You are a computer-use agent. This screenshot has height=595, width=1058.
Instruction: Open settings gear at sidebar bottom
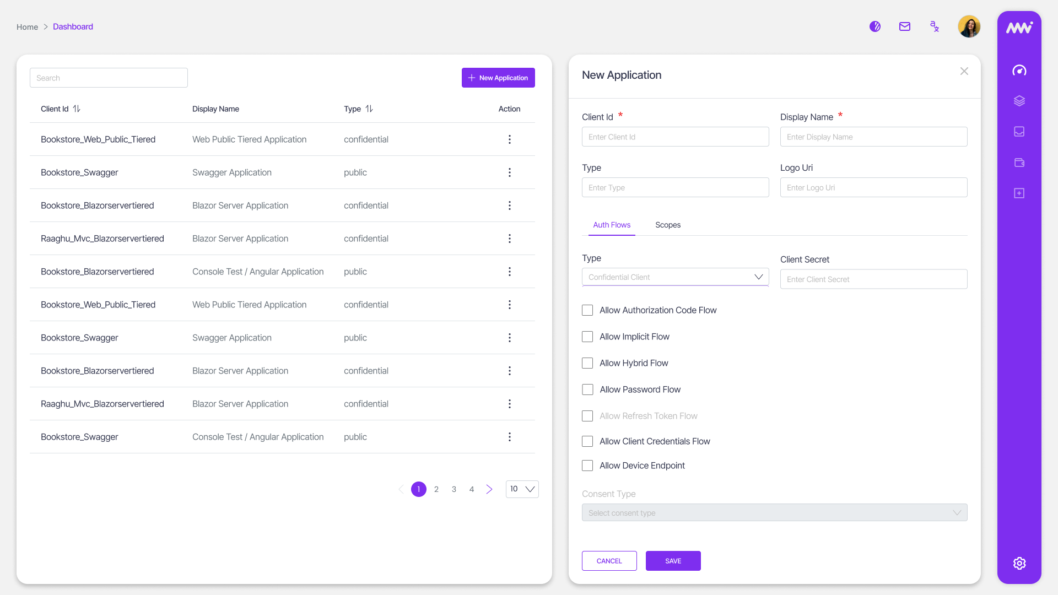pyautogui.click(x=1019, y=563)
